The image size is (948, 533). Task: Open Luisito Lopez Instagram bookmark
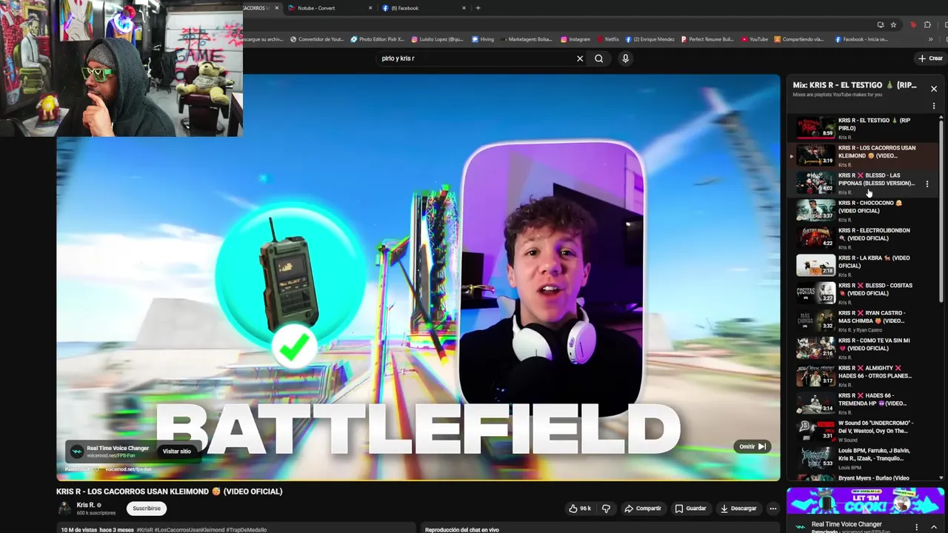pyautogui.click(x=437, y=39)
